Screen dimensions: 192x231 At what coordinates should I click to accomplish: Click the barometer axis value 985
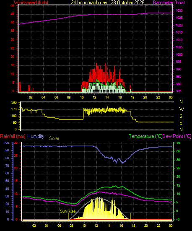tap(179, 76)
